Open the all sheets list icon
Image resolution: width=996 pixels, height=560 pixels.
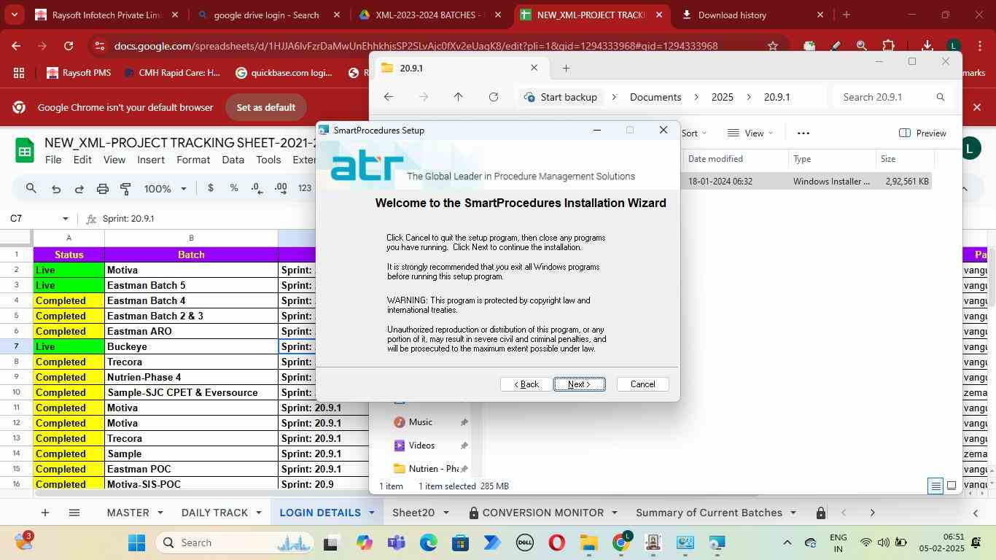coord(74,513)
